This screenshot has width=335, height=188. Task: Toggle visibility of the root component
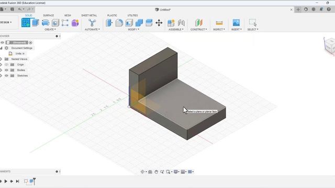pos(2,43)
